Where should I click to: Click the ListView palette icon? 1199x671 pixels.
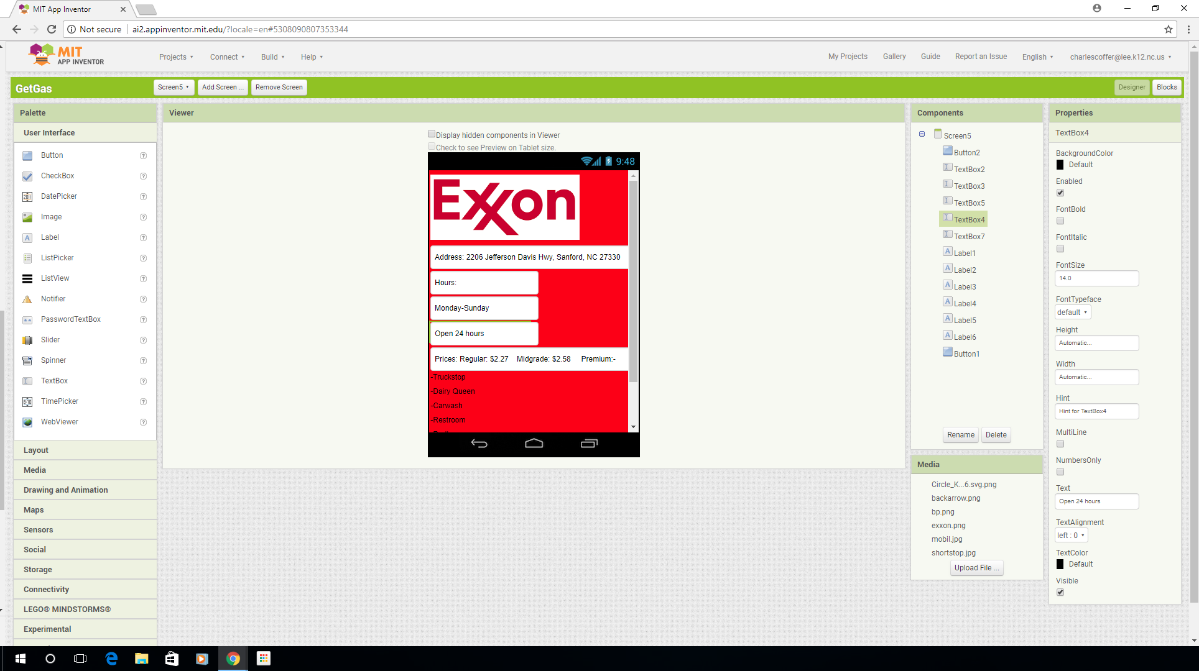pos(27,279)
